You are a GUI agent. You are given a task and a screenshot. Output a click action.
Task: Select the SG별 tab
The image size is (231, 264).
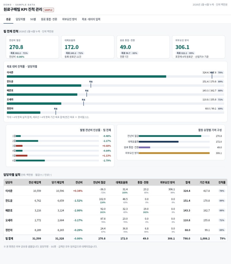click(x=33, y=19)
